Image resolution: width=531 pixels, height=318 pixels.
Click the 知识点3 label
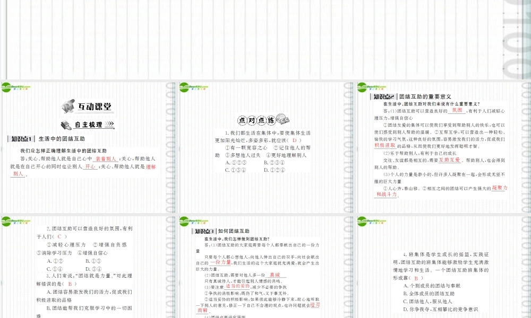[x=204, y=231]
